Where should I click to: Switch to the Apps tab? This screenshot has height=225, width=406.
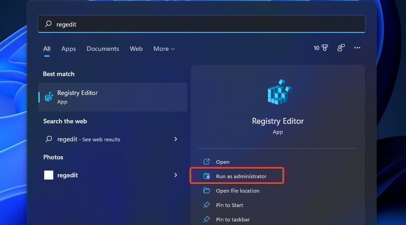(69, 49)
